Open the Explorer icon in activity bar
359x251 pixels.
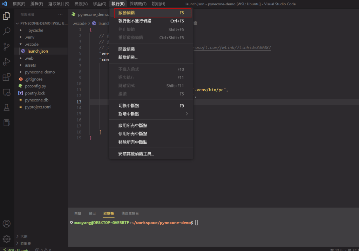click(6, 16)
